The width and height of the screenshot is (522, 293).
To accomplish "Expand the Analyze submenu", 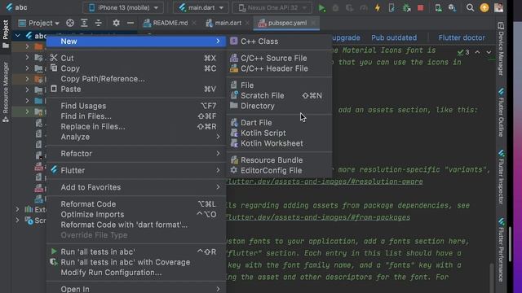I will pyautogui.click(x=136, y=137).
